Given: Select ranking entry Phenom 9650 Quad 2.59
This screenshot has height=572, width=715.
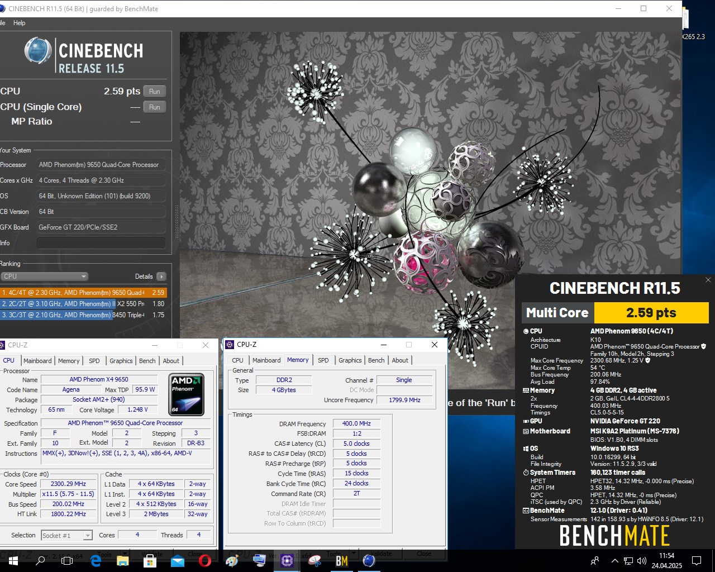Looking at the screenshot, I should [x=83, y=293].
